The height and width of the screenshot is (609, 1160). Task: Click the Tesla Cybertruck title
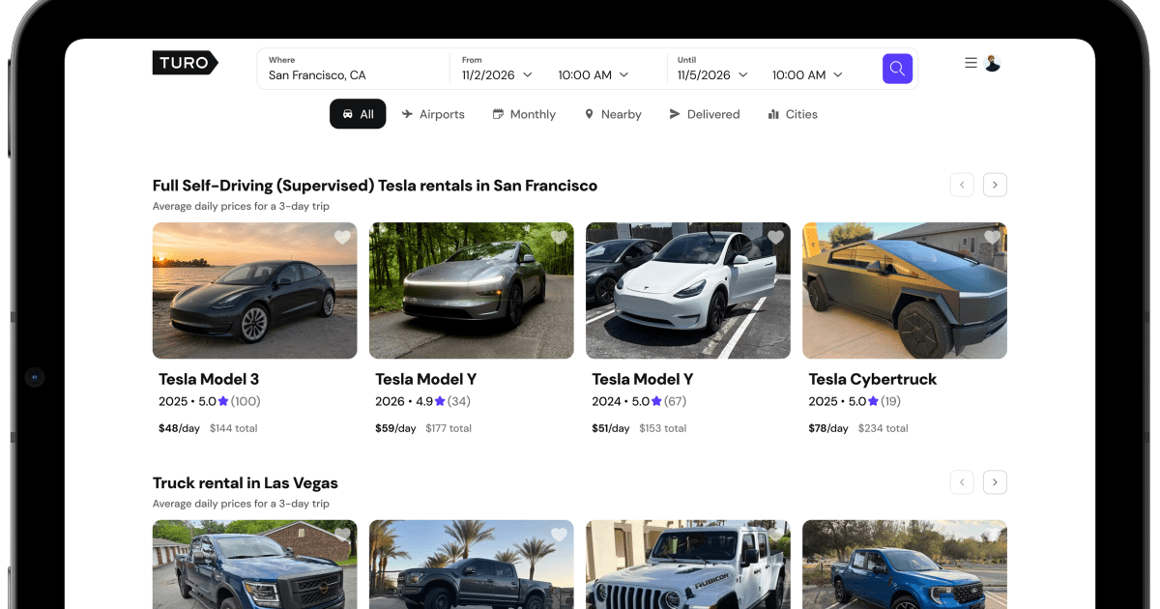point(873,379)
